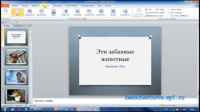
Task: Click the Длительность duration input field
Action: 163,12
